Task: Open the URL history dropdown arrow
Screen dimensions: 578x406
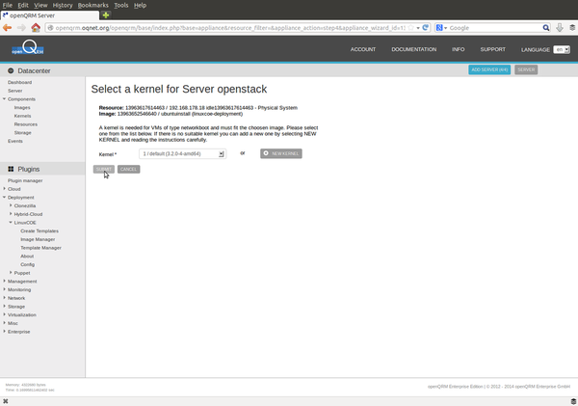Action: point(418,28)
